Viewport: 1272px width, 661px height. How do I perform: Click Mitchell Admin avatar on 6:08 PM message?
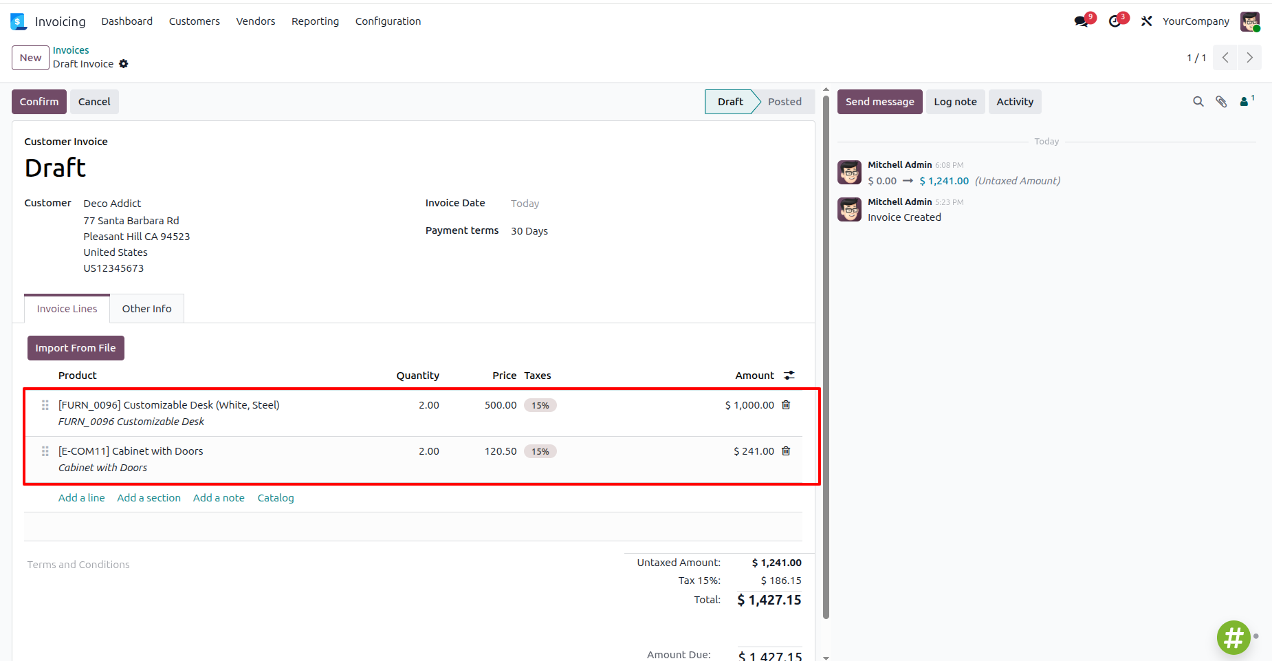(x=849, y=172)
